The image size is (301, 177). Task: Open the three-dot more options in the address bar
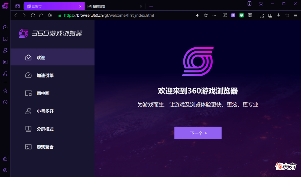coord(214,15)
